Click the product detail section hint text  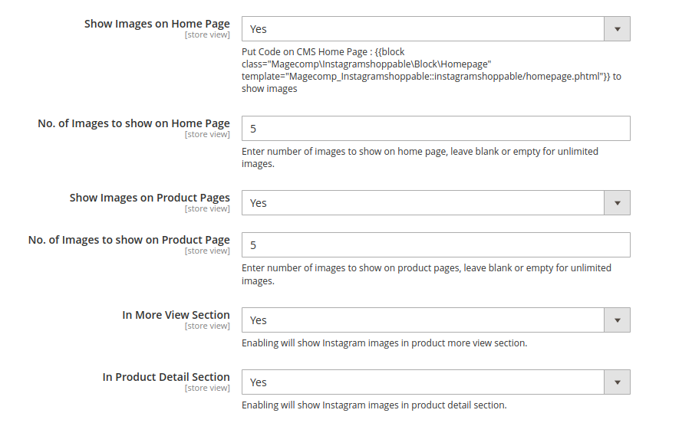pos(374,405)
